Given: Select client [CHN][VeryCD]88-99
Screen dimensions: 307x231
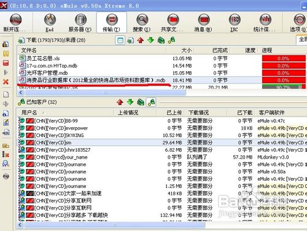Looking at the screenshot, I should click(x=56, y=121).
